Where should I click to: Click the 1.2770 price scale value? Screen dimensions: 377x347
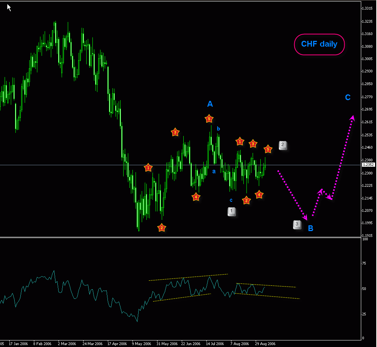point(367,97)
